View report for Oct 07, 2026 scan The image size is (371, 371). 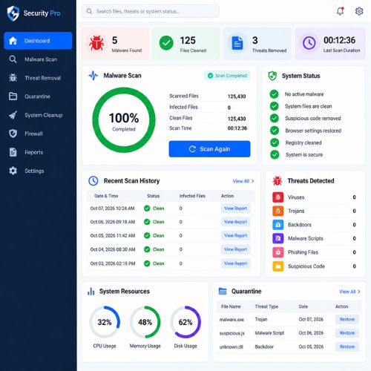235,209
